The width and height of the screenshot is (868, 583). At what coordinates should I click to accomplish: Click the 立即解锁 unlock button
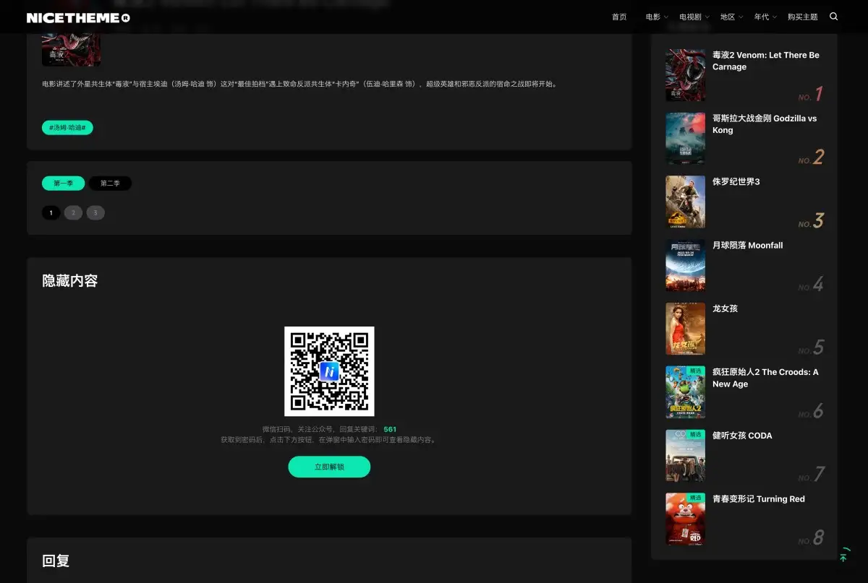tap(329, 467)
